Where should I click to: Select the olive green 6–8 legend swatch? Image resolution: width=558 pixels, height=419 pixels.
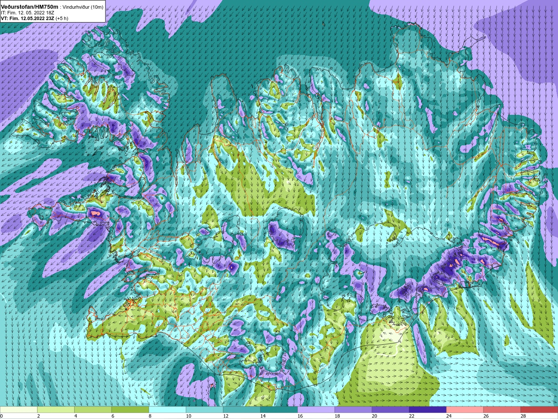point(130,410)
